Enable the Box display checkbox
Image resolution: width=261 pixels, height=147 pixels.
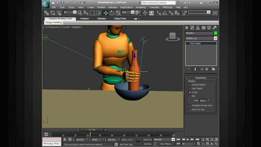pyautogui.click(x=190, y=96)
